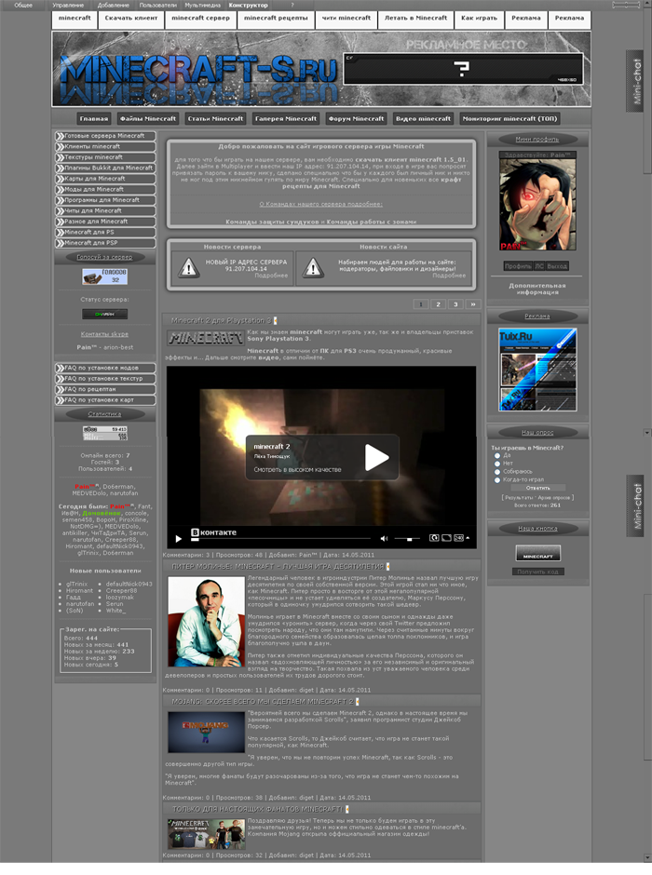Viewport: 652px width, 875px height.
Task: Click the server vote counter badge
Action: (105, 276)
